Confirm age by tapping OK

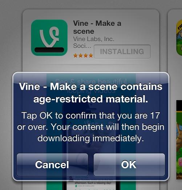point(129,165)
